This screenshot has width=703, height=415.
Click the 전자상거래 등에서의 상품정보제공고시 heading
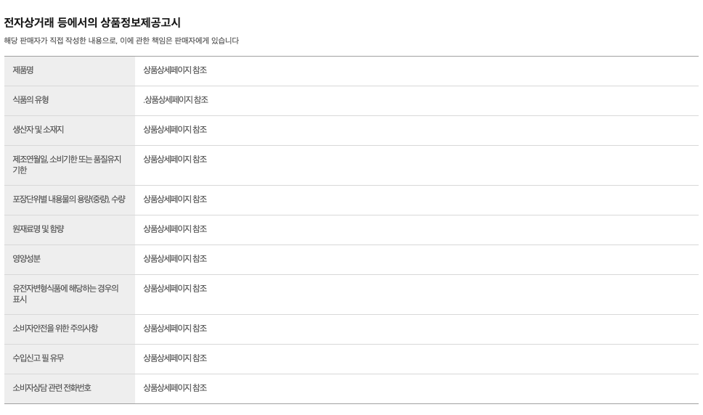93,23
